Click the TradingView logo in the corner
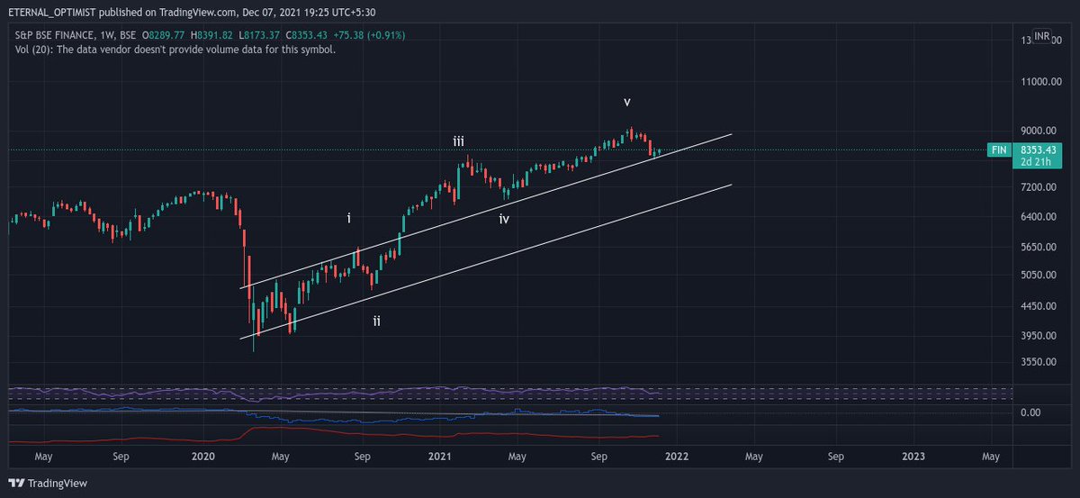The height and width of the screenshot is (498, 1080). (49, 483)
